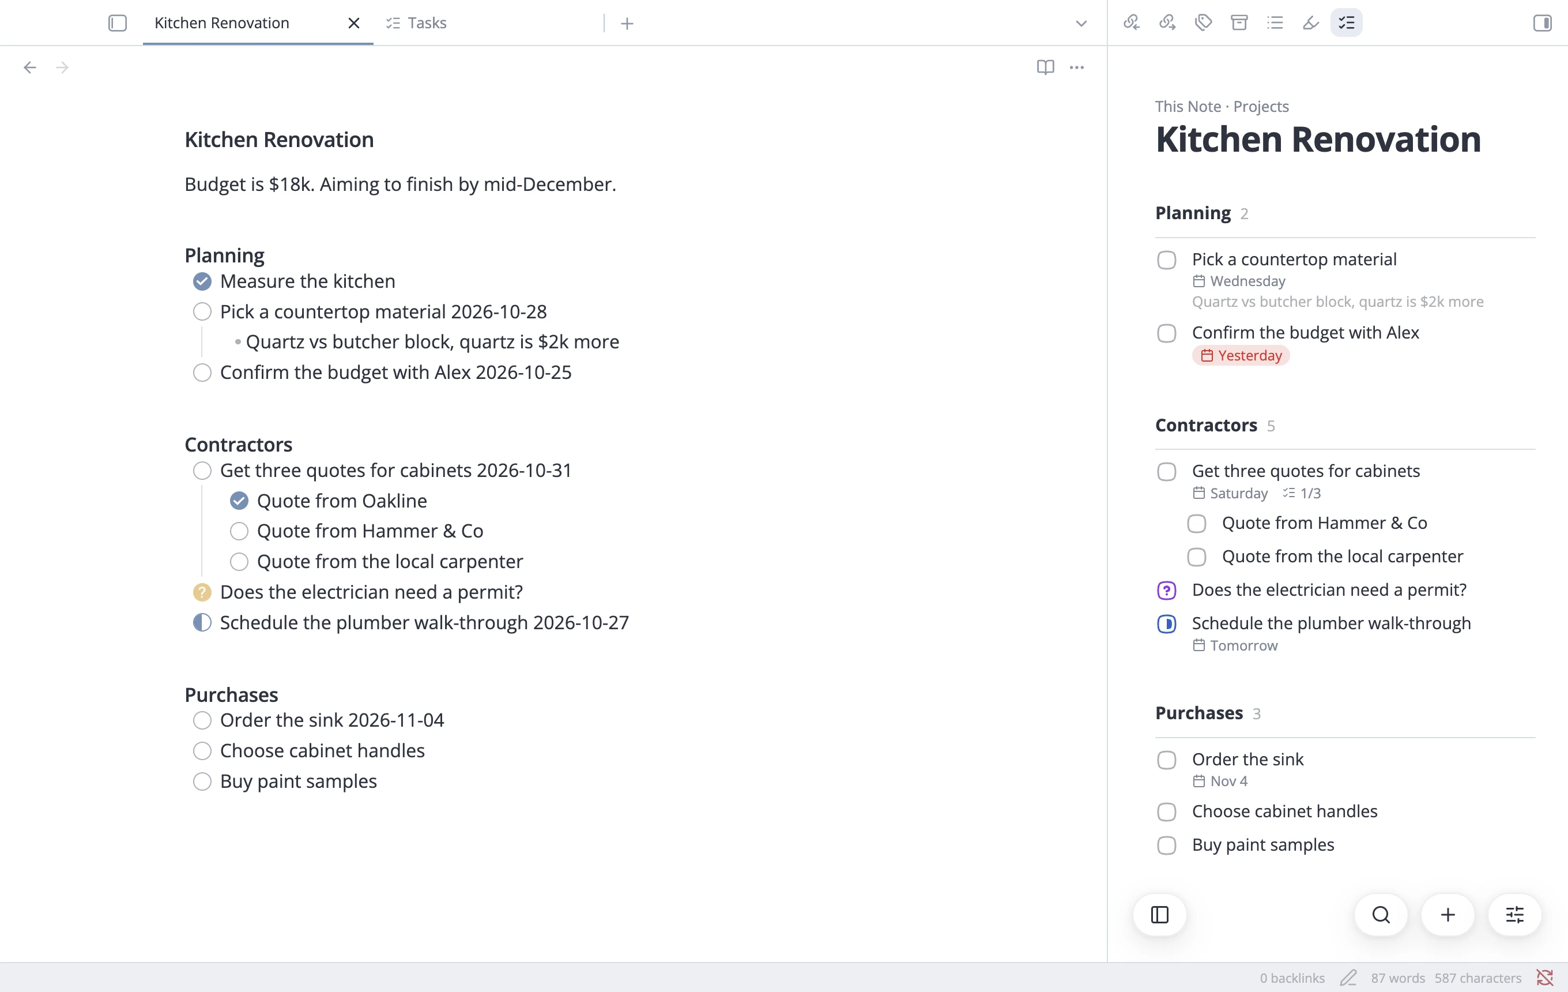The height and width of the screenshot is (992, 1568).
Task: Open the 'Projects' breadcrumb link
Action: click(x=1261, y=106)
